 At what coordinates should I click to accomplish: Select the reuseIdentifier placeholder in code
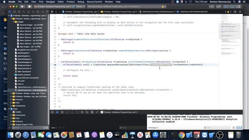click(161, 65)
